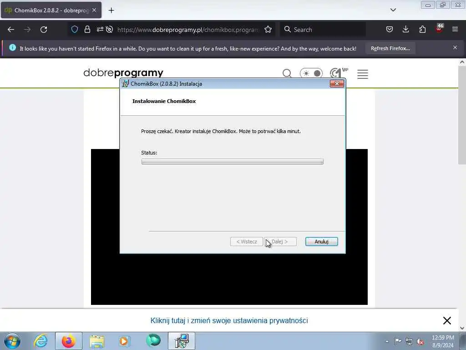Viewport: 466px width, 350px height.
Task: Launch Internet Explorer from taskbar
Action: [x=41, y=341]
